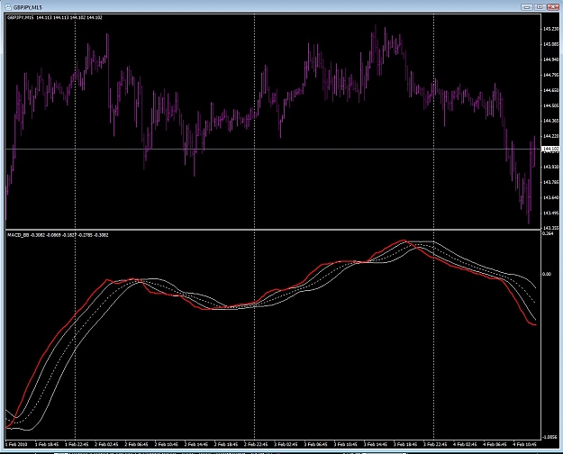Click the MACD_BB indicator label

point(58,235)
